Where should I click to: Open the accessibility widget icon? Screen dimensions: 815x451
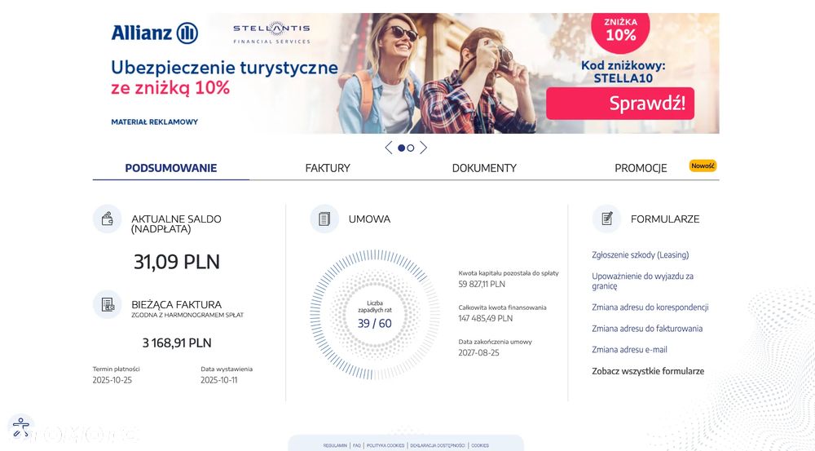point(21,427)
